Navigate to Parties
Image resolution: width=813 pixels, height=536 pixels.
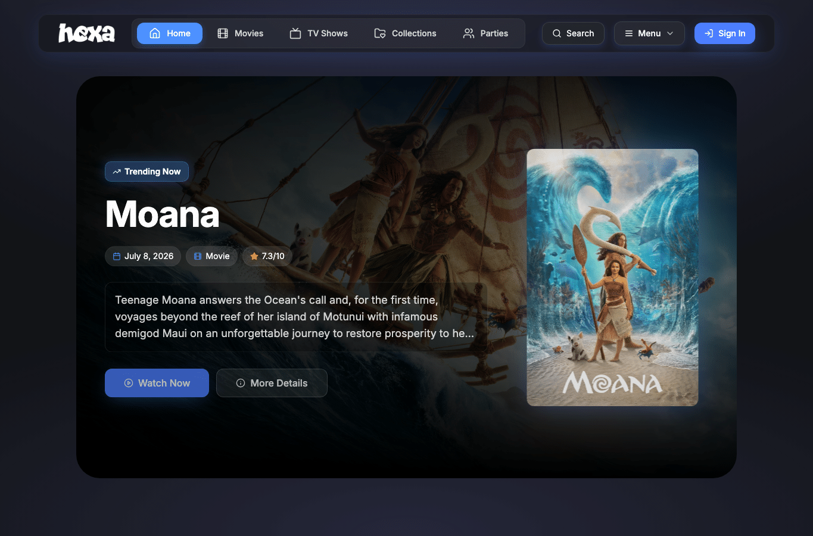[x=485, y=33]
